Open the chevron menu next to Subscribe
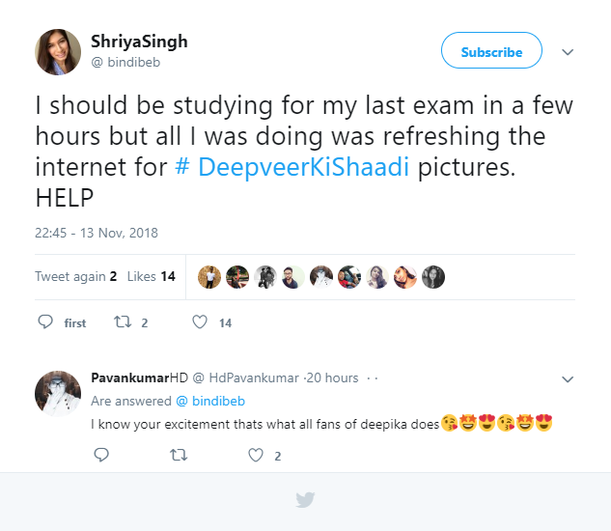Viewport: 611px width, 531px height. (568, 52)
